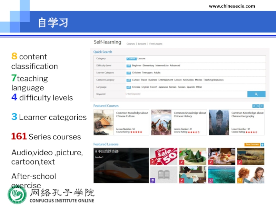This screenshot has height=207, width=276.
Task: Open Free Lessons tab beside Self-learning heading
Action: (x=156, y=44)
